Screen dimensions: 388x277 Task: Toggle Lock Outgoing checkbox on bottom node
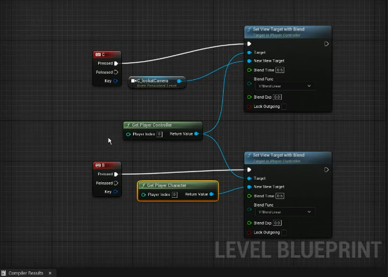(284, 232)
